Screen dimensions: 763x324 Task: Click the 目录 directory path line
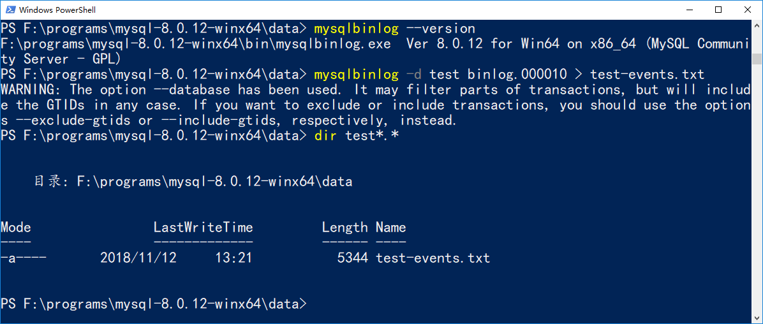click(x=193, y=182)
